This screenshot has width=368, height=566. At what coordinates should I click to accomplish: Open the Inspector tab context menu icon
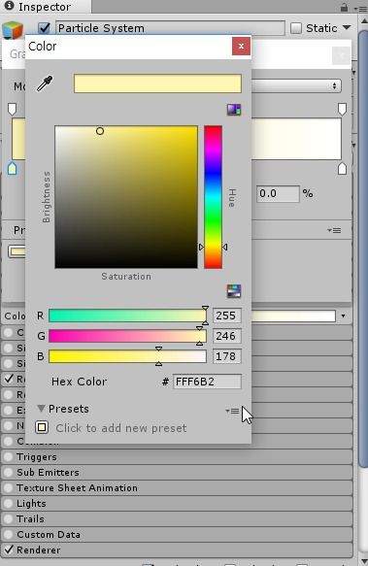coord(360,8)
